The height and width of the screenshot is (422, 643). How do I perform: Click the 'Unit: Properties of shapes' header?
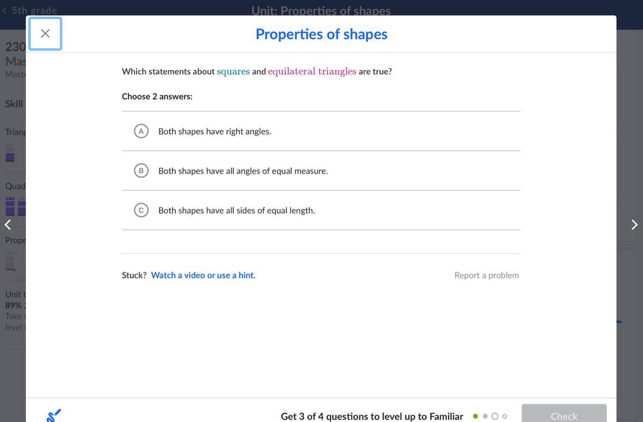(321, 10)
